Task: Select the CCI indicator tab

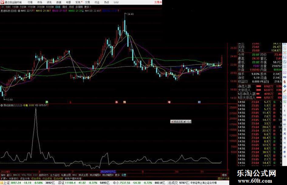Action: 35,175
